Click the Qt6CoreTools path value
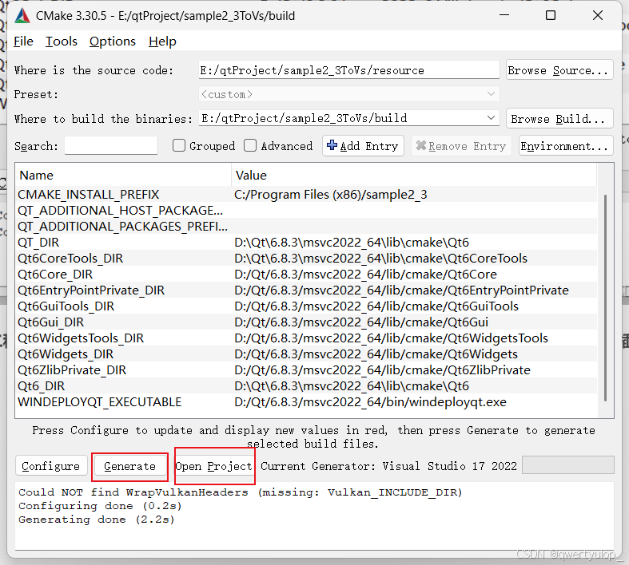629x565 pixels. click(x=380, y=259)
